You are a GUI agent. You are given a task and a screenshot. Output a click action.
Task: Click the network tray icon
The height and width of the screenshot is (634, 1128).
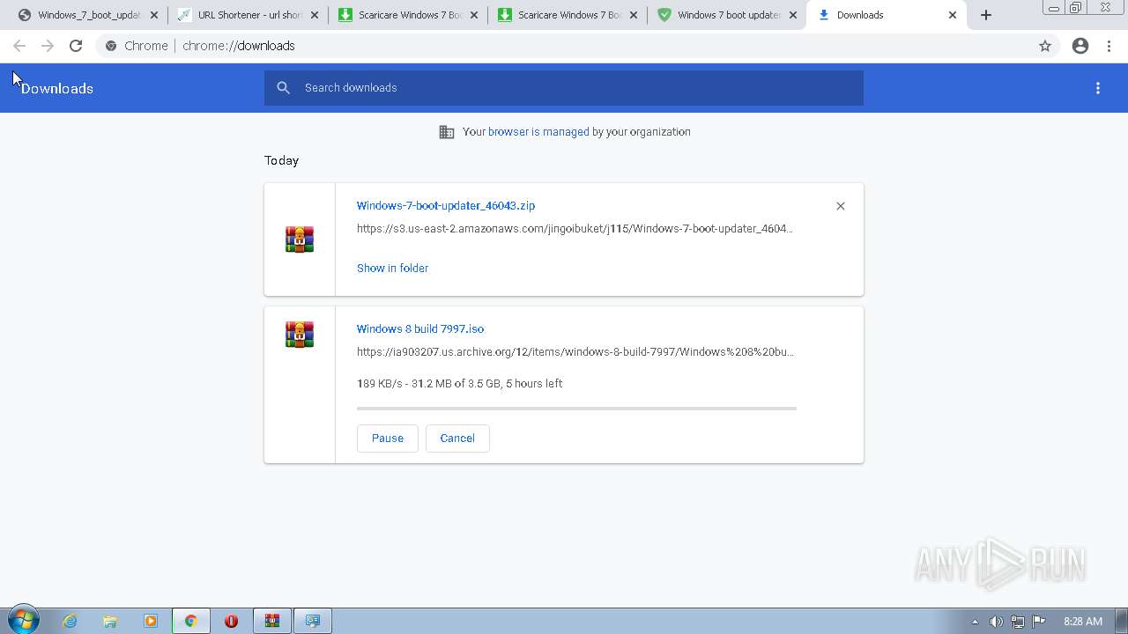[1017, 621]
